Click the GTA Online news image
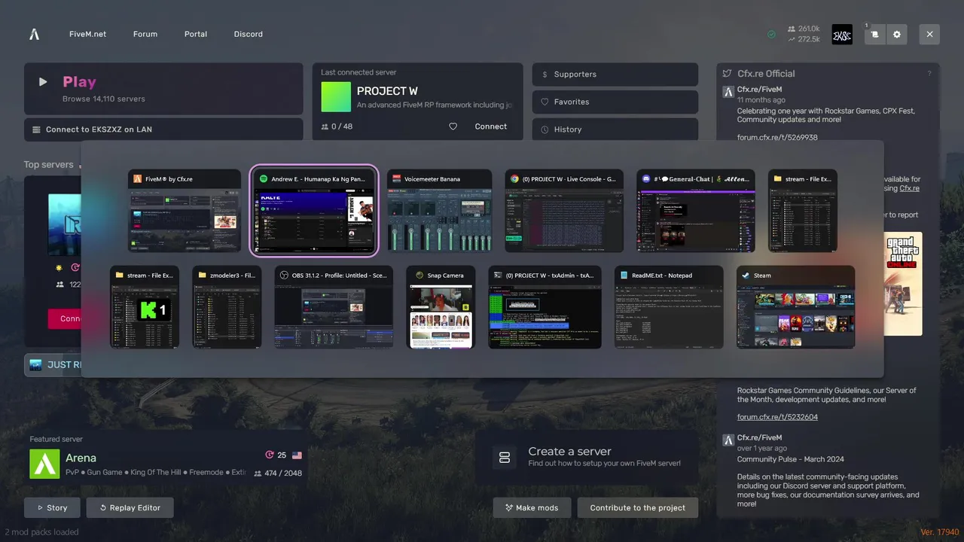This screenshot has width=964, height=542. coord(903,284)
